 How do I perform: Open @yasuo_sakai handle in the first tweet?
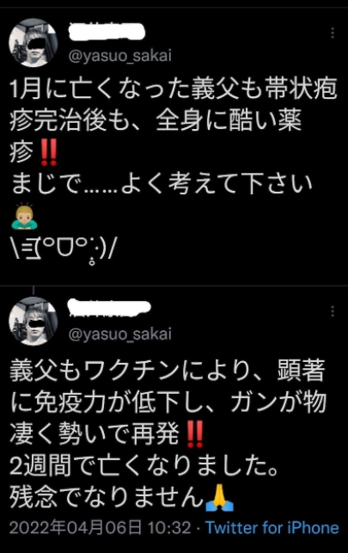pyautogui.click(x=119, y=56)
